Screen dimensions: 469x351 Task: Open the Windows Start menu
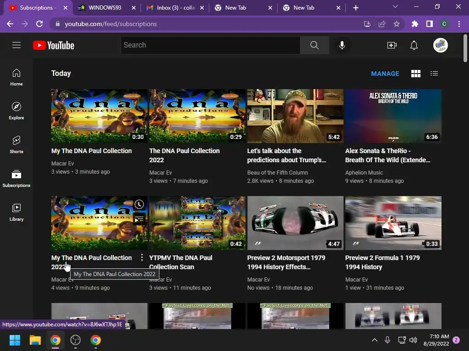pyautogui.click(x=15, y=340)
